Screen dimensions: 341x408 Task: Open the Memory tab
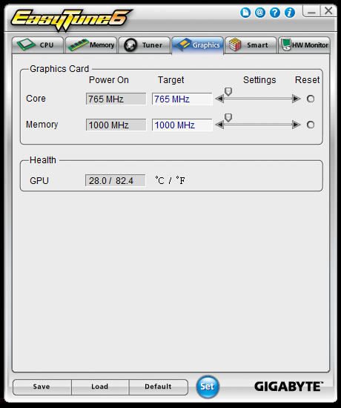pos(91,45)
